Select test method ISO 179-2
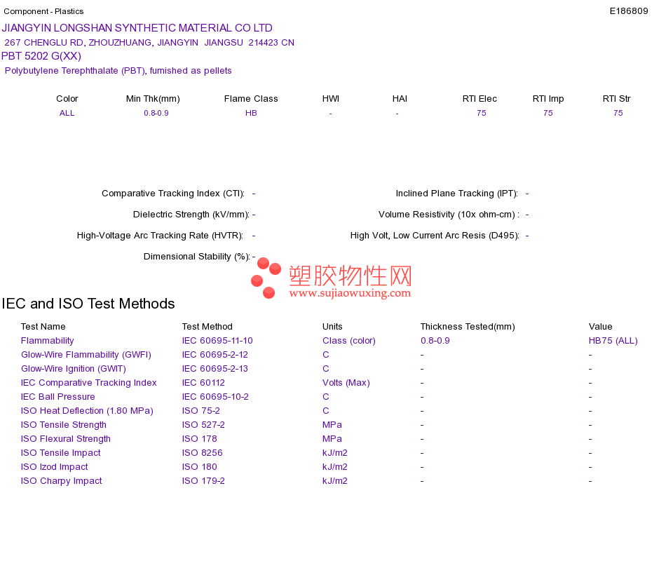The image size is (666, 561). tap(203, 480)
